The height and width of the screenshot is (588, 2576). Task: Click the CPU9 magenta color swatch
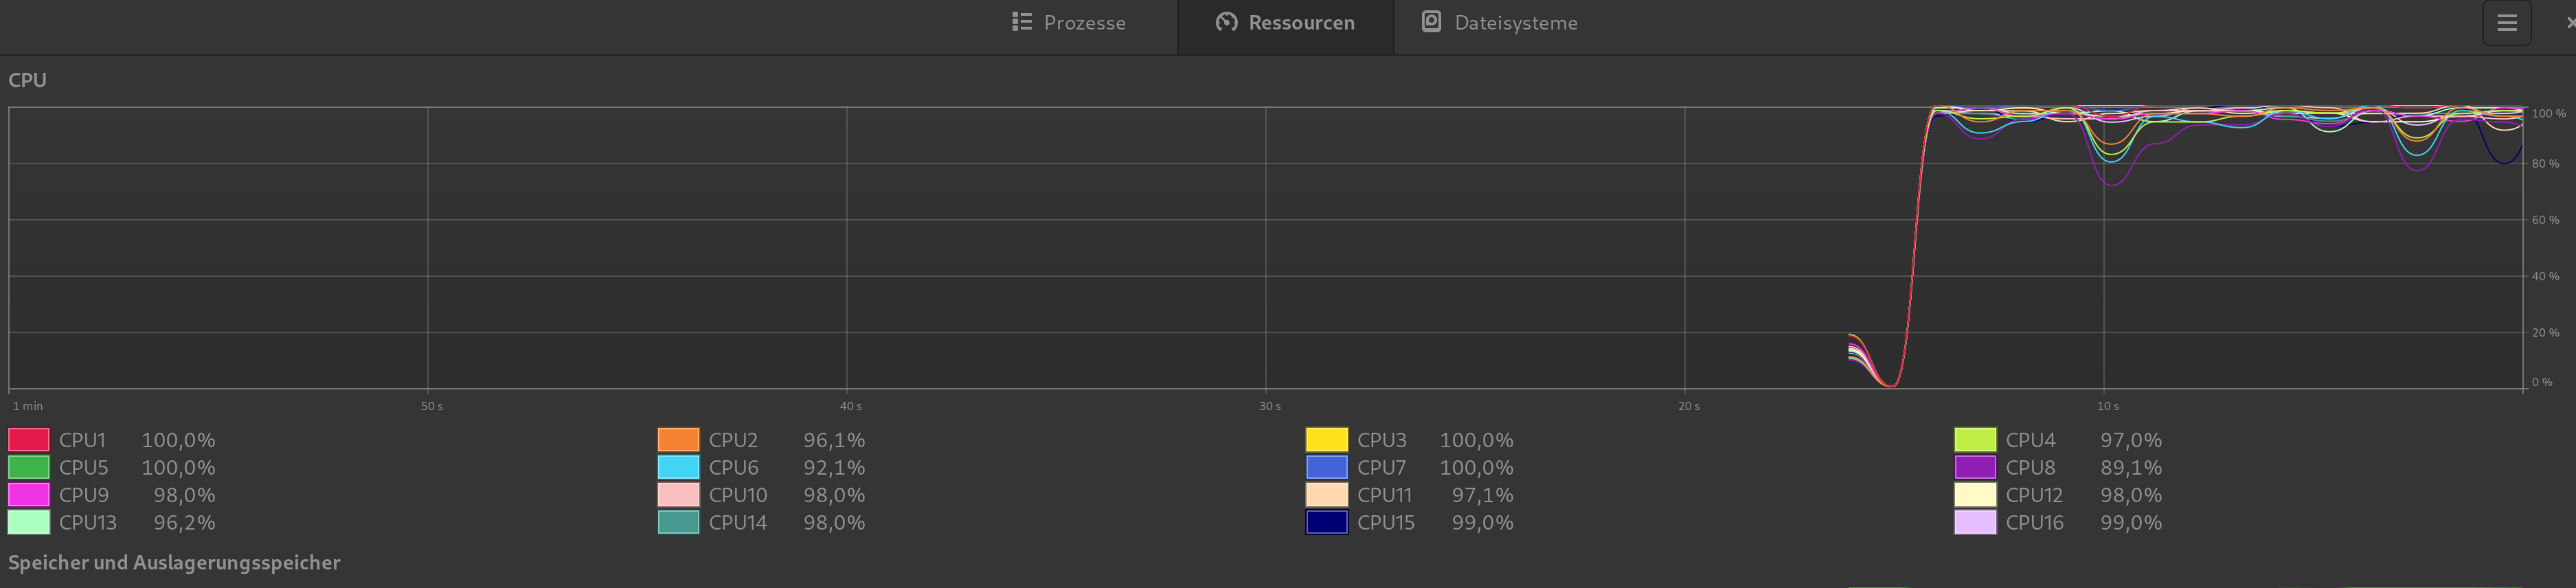pyautogui.click(x=29, y=495)
